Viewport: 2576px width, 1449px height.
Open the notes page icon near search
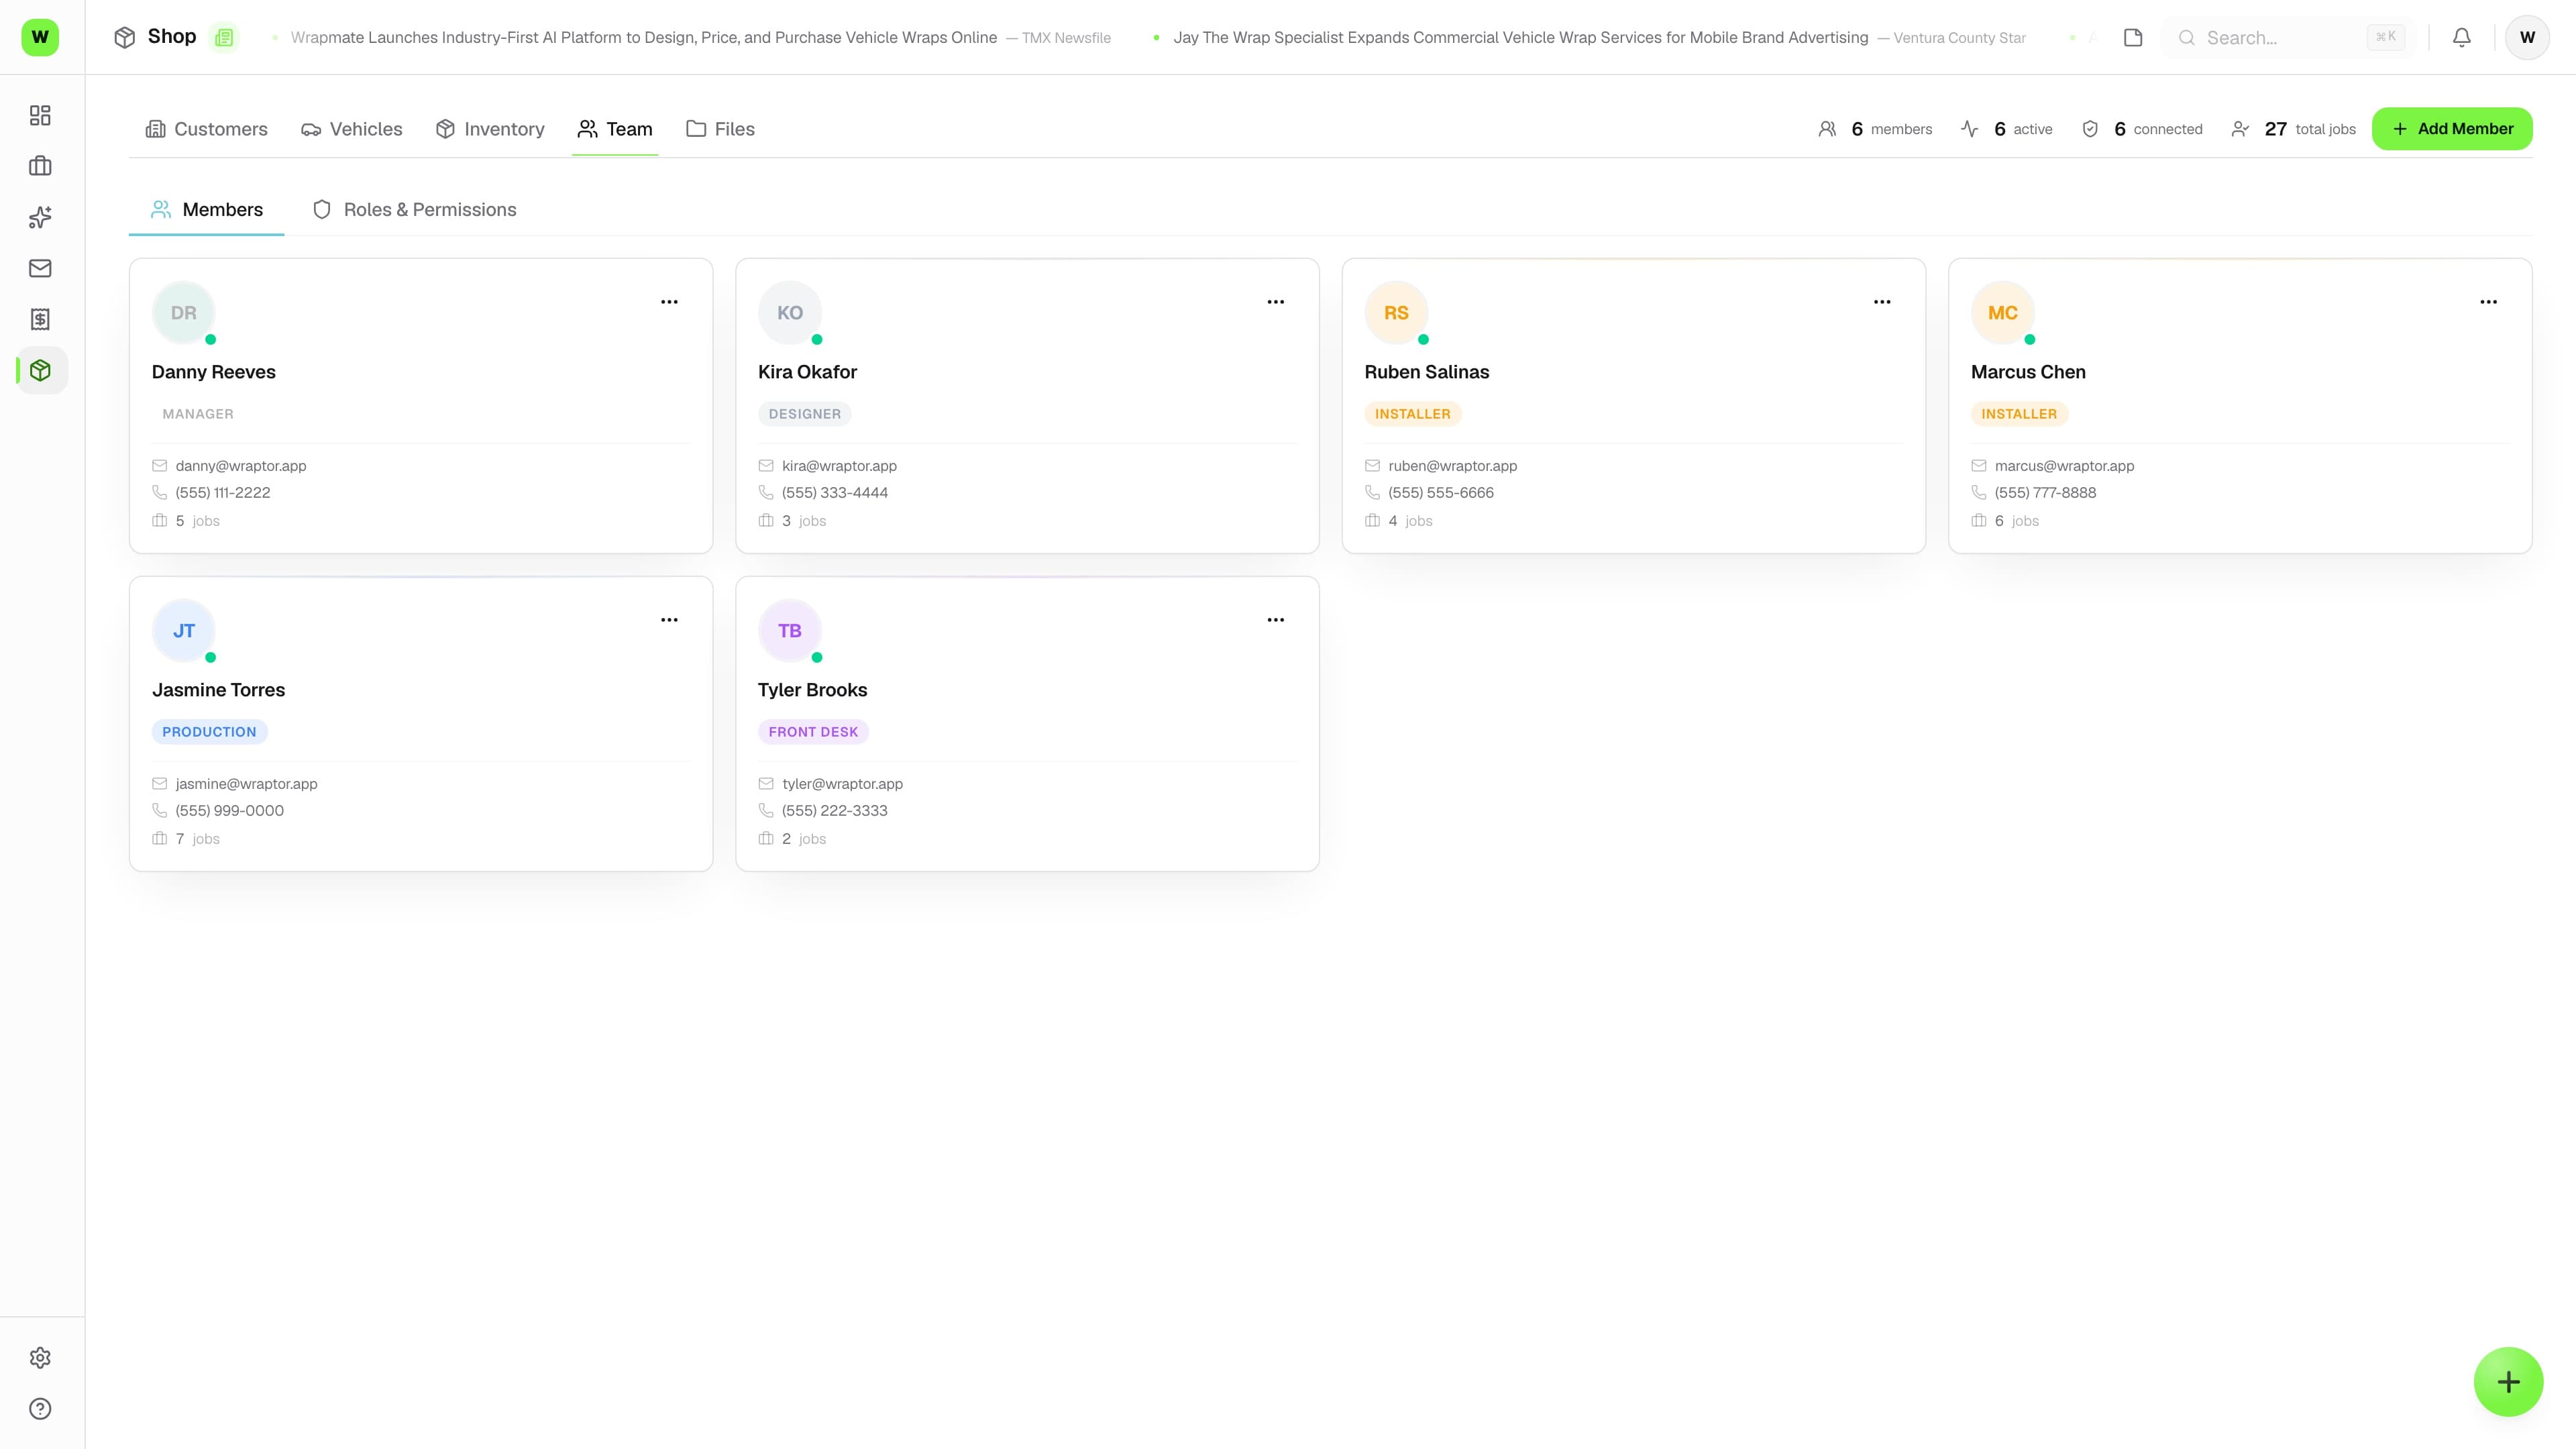pos(2133,37)
